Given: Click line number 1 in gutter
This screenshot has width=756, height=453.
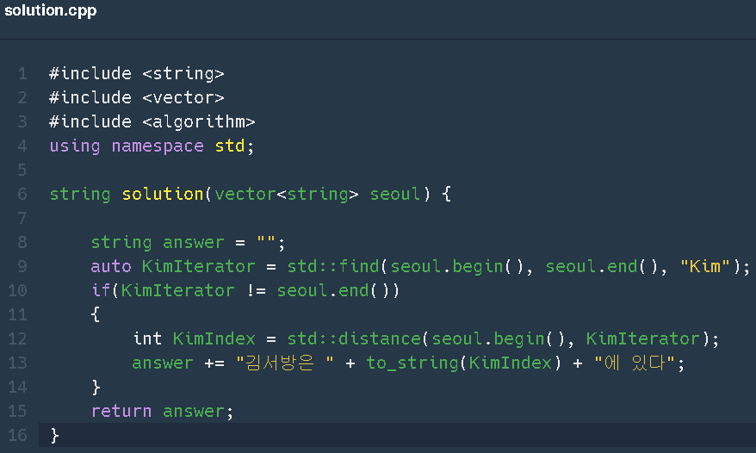Looking at the screenshot, I should coord(22,73).
